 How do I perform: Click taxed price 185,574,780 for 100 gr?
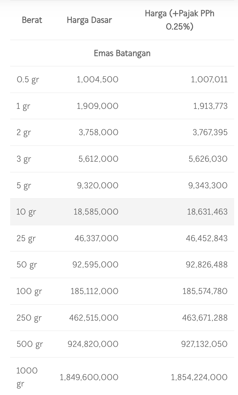pyautogui.click(x=205, y=291)
